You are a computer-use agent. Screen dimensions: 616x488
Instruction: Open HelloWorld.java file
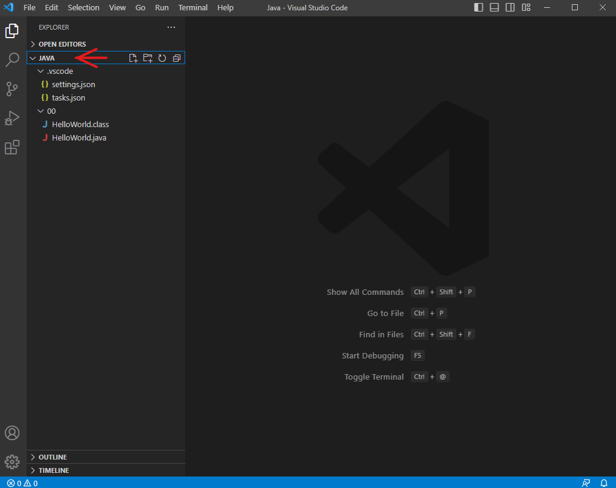tap(79, 137)
